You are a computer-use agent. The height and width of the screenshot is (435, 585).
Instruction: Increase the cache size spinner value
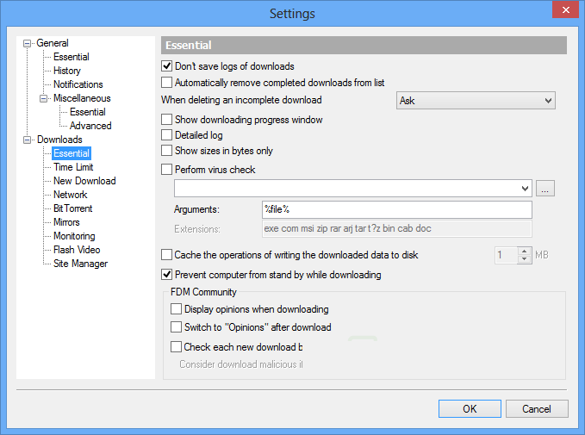coord(524,251)
